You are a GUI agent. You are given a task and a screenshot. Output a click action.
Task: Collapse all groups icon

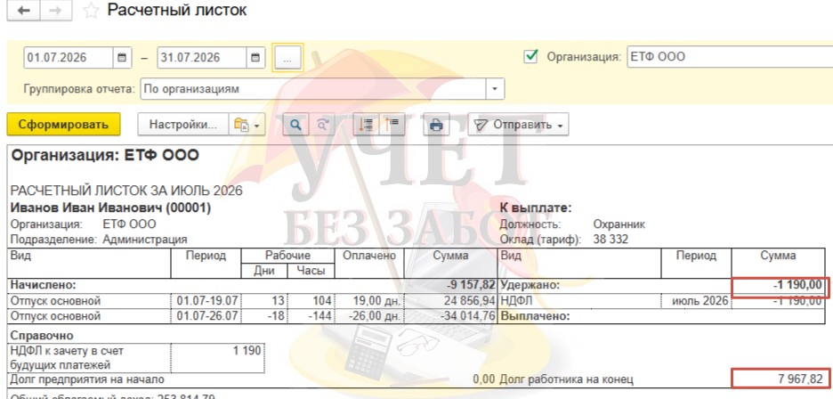tap(392, 125)
